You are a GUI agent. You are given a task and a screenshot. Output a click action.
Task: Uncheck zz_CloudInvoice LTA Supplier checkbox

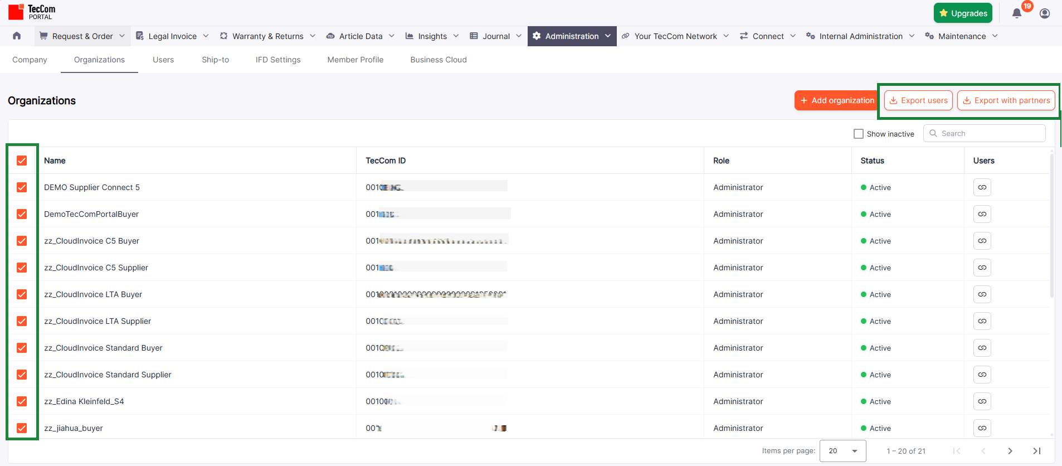(x=22, y=321)
